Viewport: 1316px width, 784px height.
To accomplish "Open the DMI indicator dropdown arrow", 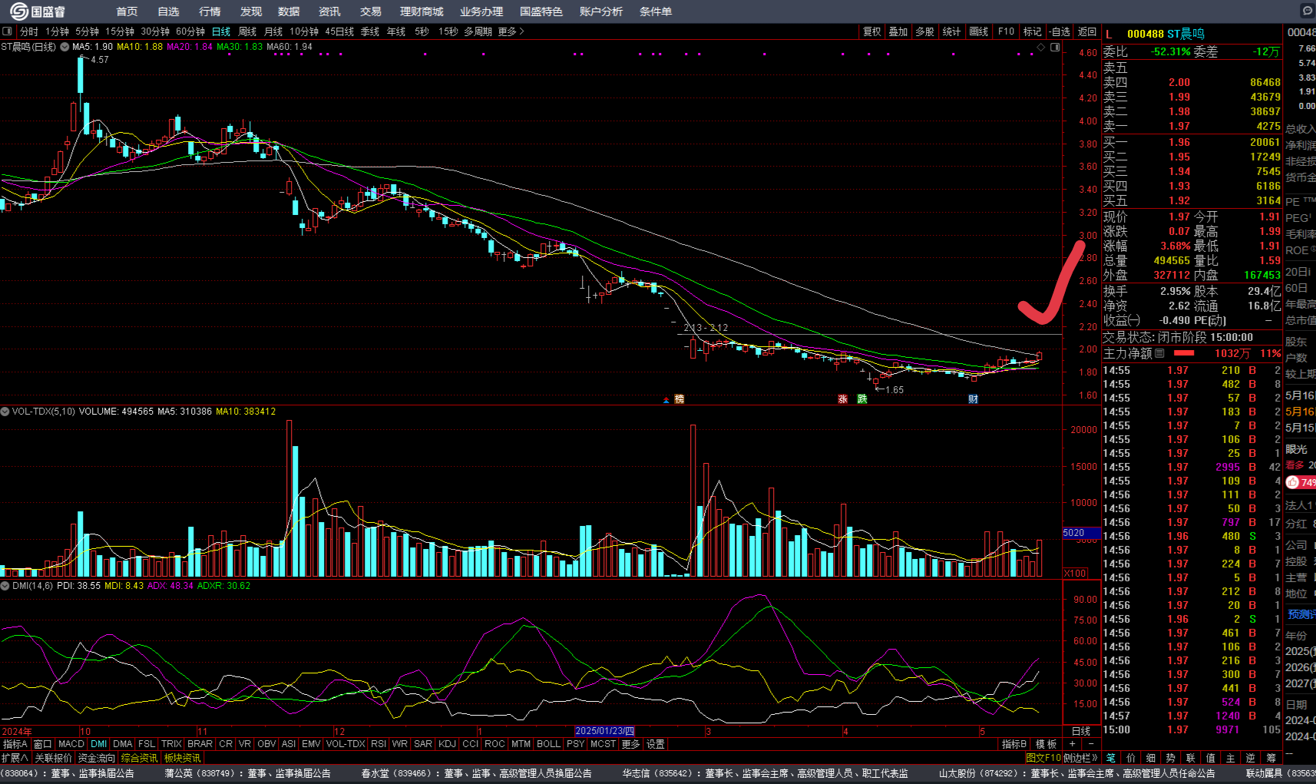I will 5,586.
